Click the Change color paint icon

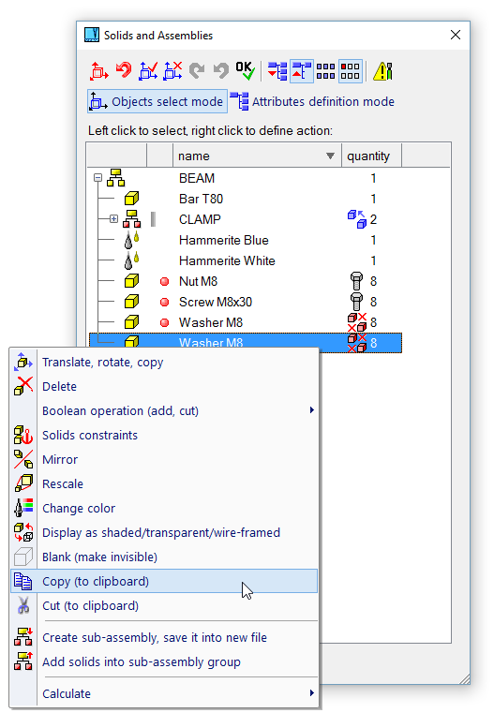point(23,508)
